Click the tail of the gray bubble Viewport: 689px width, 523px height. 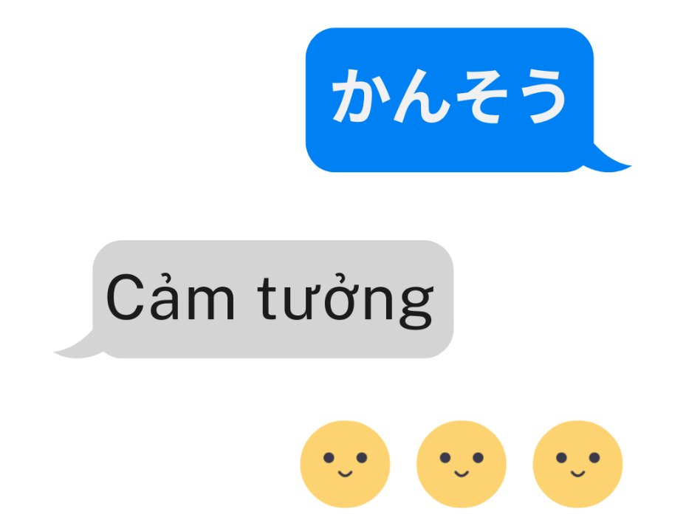[75, 346]
